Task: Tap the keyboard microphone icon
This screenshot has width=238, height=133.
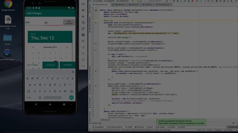Action: pos(73,72)
